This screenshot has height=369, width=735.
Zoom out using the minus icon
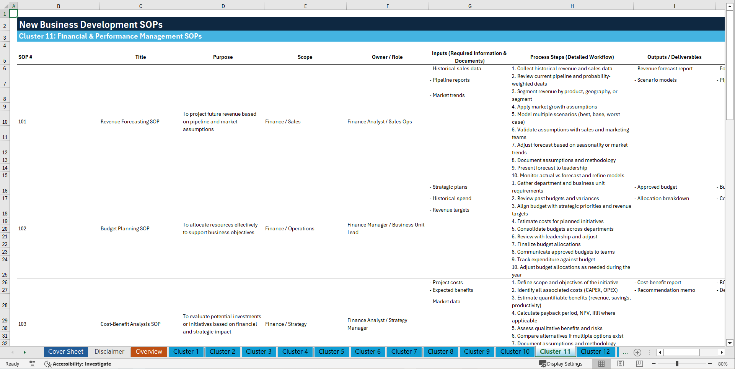coord(653,364)
